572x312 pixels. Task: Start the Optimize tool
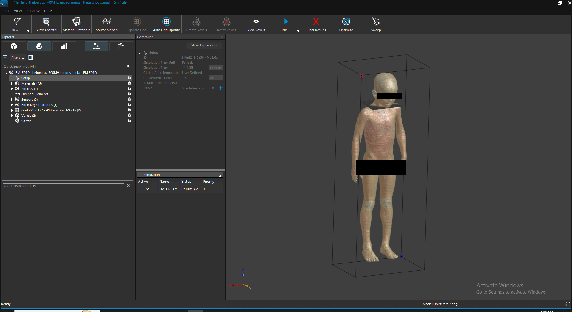coord(346,24)
